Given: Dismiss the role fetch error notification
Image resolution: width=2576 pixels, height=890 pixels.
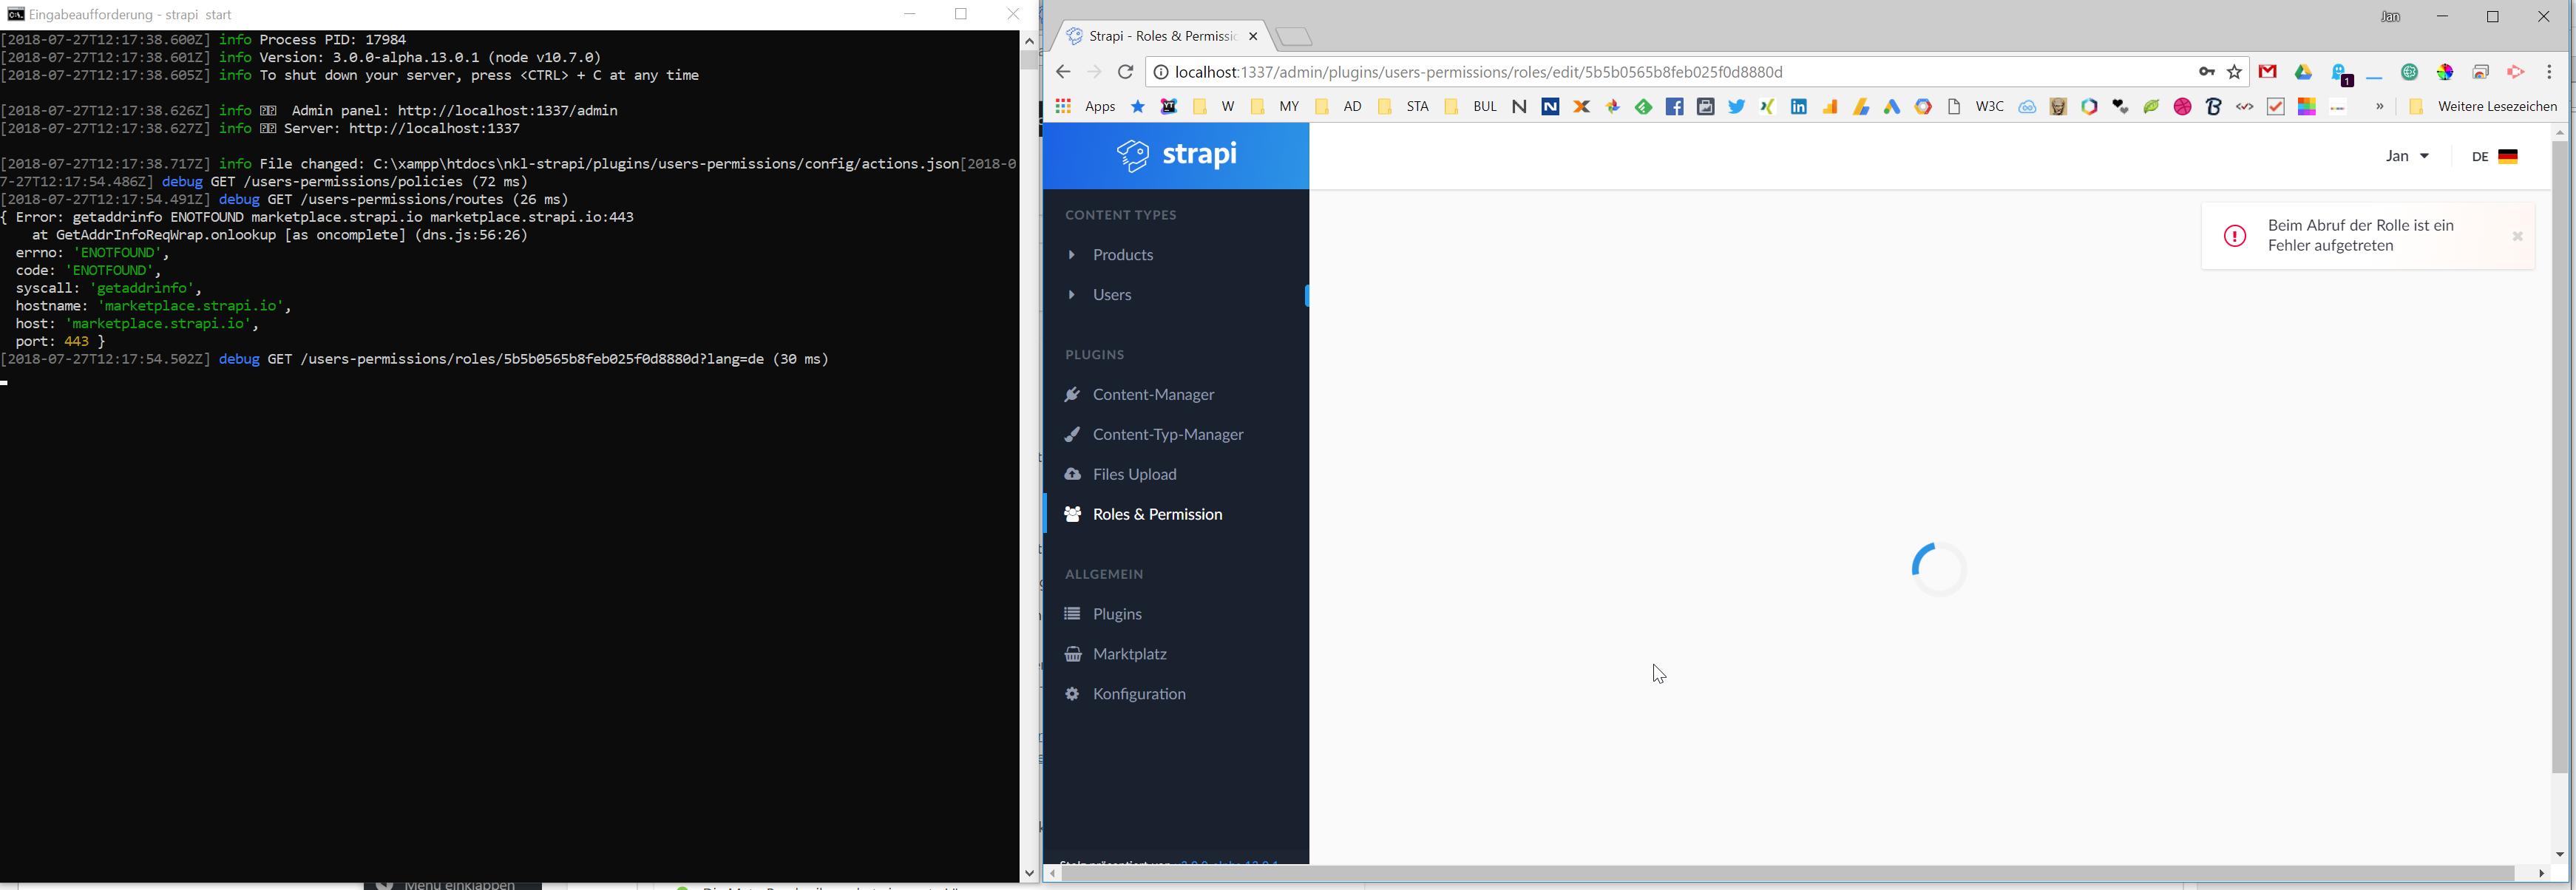Looking at the screenshot, I should [x=2517, y=236].
